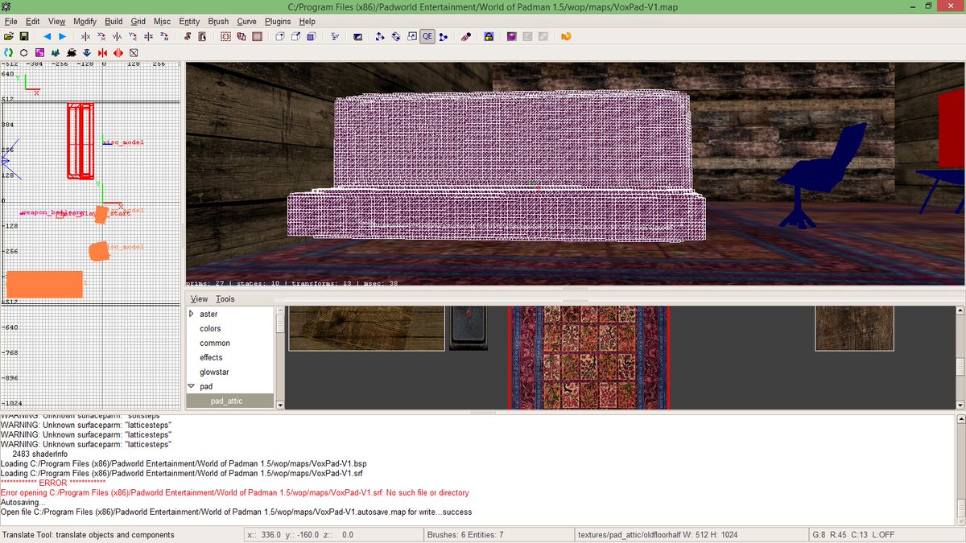Rotate selection around the z-axis
This screenshot has height=543, width=966.
pyautogui.click(x=164, y=36)
